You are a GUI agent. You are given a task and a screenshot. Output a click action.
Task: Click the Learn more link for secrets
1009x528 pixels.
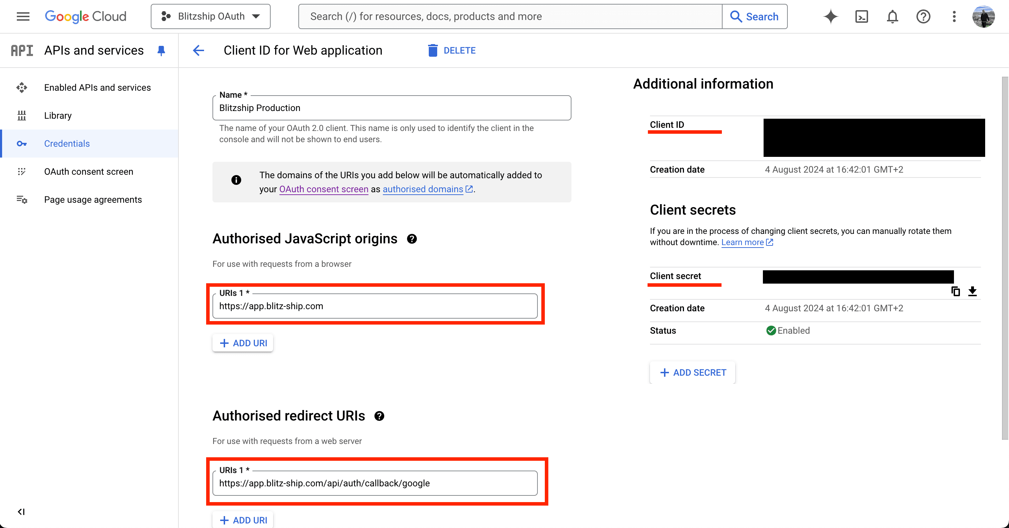coord(742,242)
